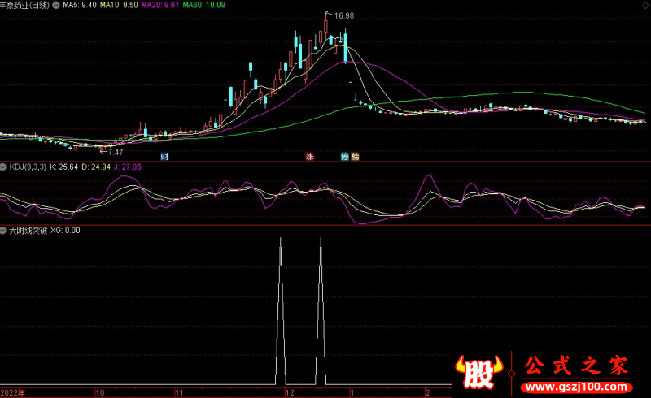
Task: Click the KDJ(9,3,3) indicator name
Action: click(x=28, y=167)
